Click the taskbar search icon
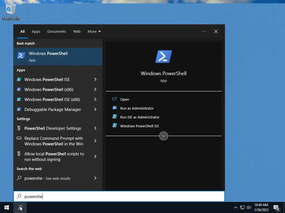This screenshot has width=285, height=213. click(20, 207)
